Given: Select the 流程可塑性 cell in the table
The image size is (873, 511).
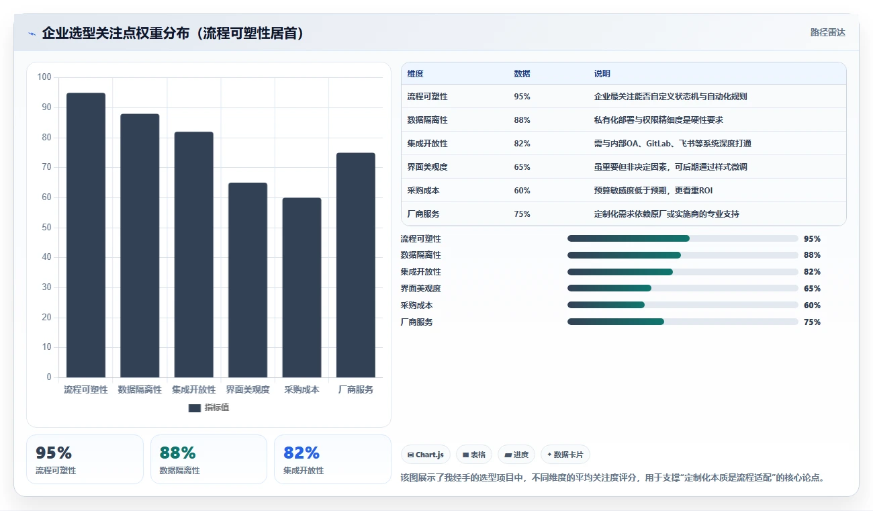Looking at the screenshot, I should coord(427,97).
